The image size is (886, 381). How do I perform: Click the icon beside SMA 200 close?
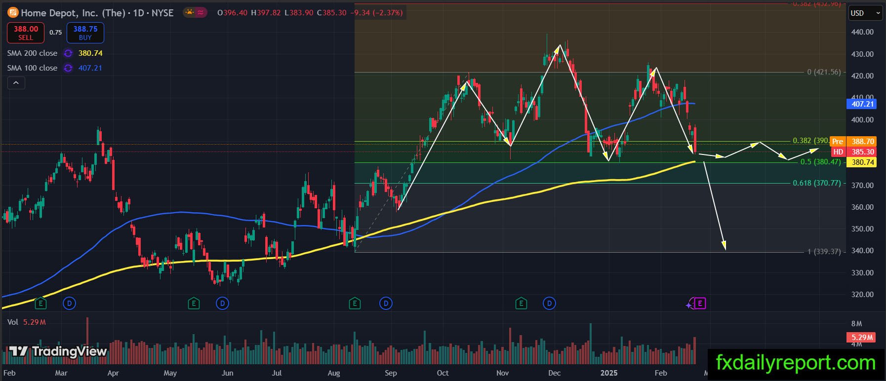(x=68, y=53)
